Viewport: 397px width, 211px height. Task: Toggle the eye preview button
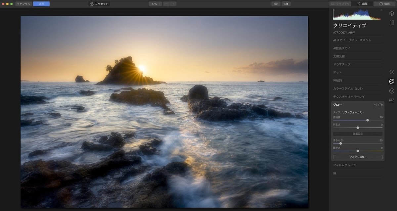click(x=276, y=4)
